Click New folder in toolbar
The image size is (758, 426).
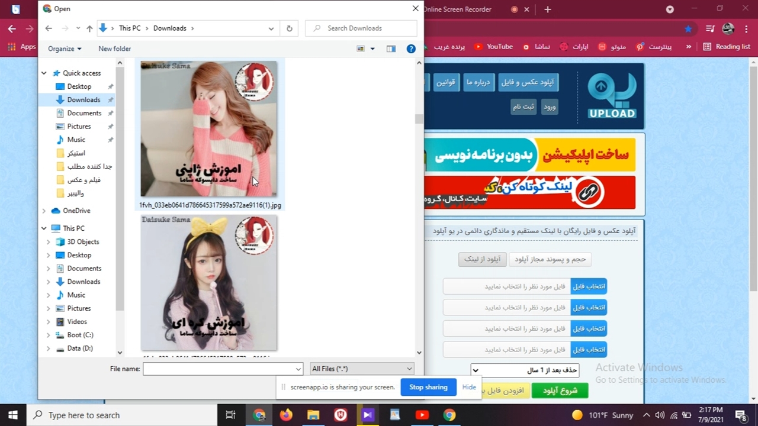pyautogui.click(x=114, y=49)
